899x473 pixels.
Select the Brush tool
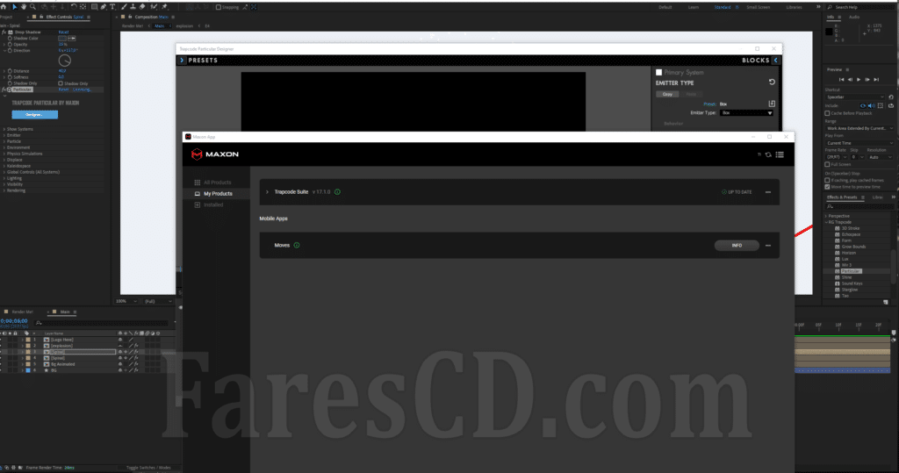coord(124,7)
